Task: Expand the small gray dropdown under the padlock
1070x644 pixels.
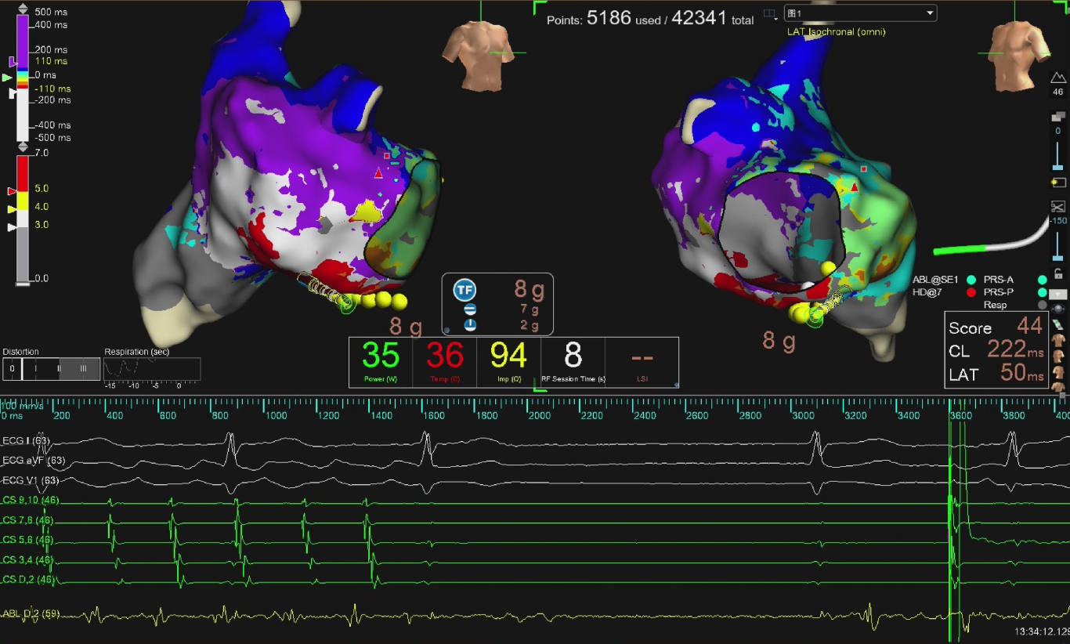Action: [1058, 294]
